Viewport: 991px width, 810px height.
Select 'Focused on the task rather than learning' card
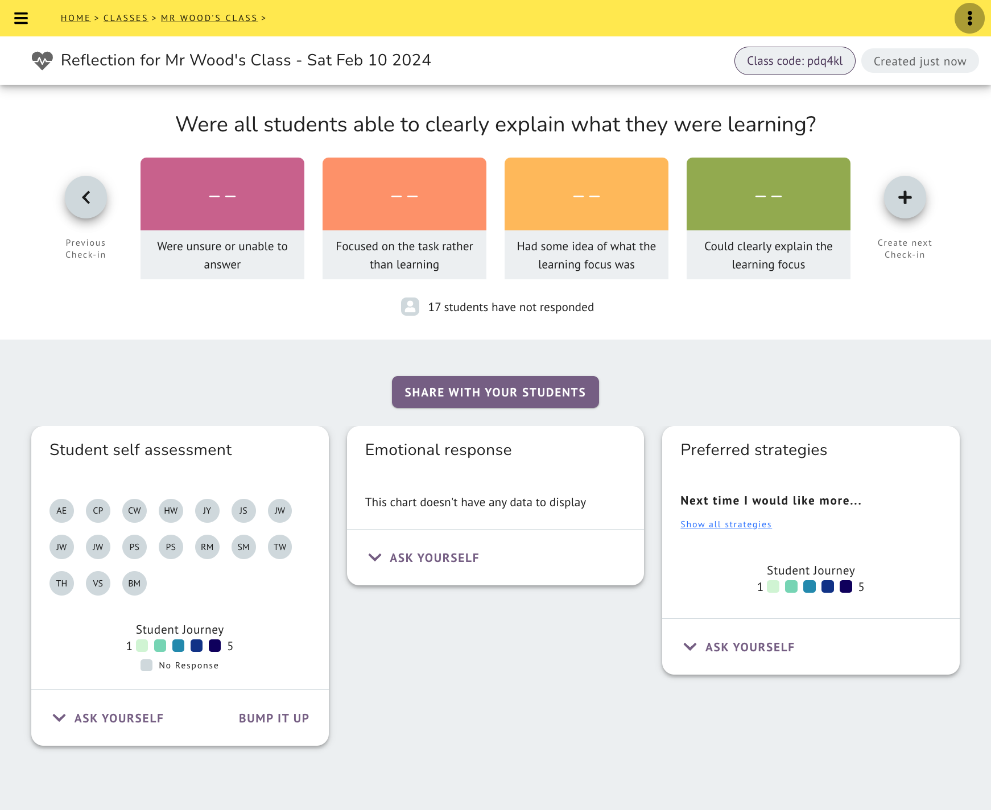404,218
